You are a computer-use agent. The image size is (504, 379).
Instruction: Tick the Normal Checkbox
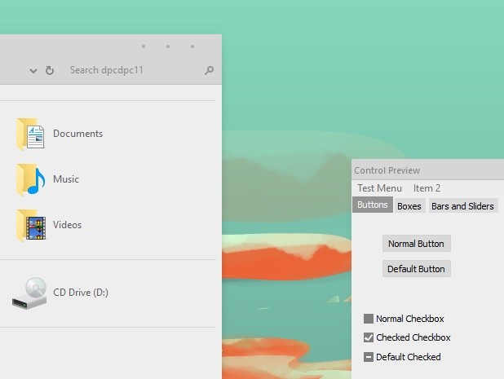click(x=369, y=319)
